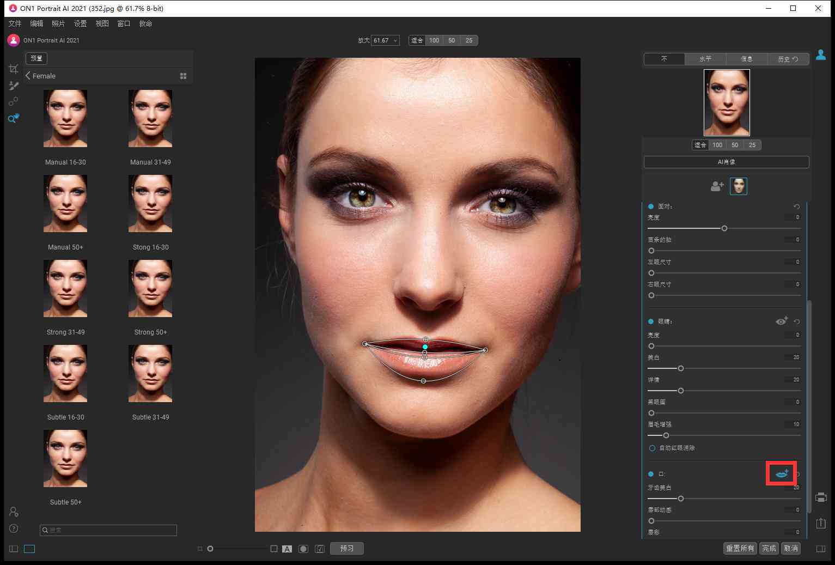The width and height of the screenshot is (835, 565).
Task: Open the zoom percentage 61.67 dropdown
Action: point(385,40)
